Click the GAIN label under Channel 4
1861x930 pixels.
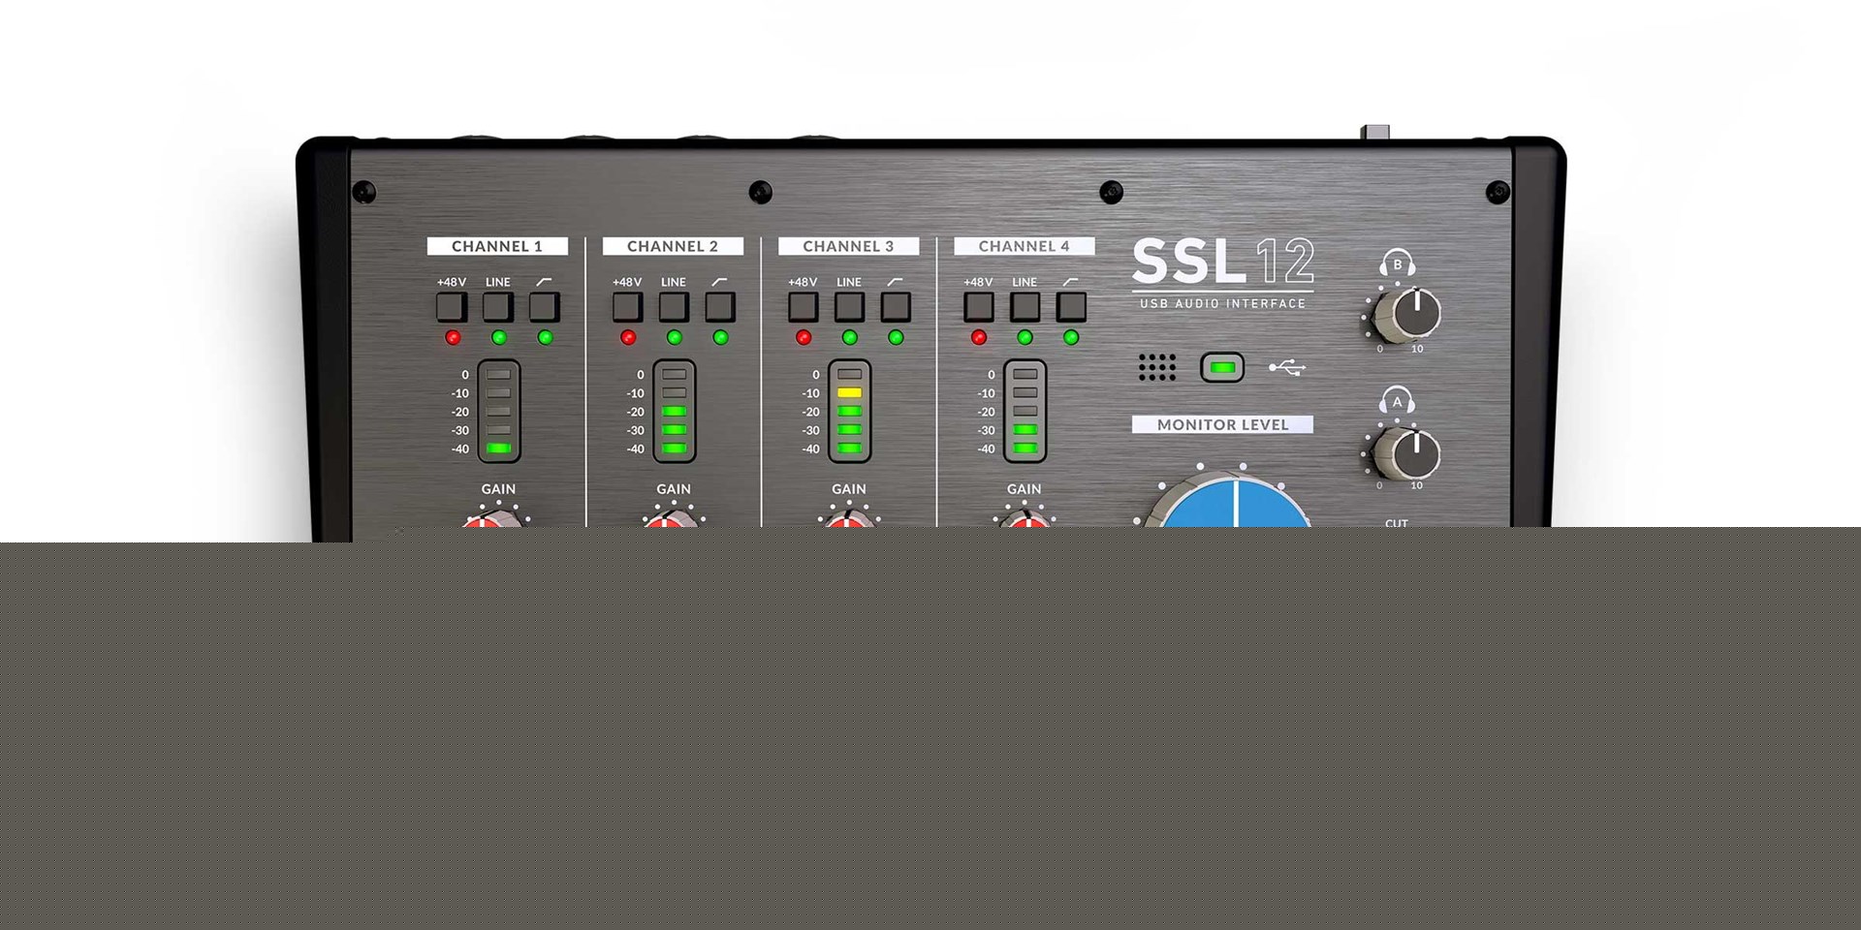pyautogui.click(x=1025, y=489)
